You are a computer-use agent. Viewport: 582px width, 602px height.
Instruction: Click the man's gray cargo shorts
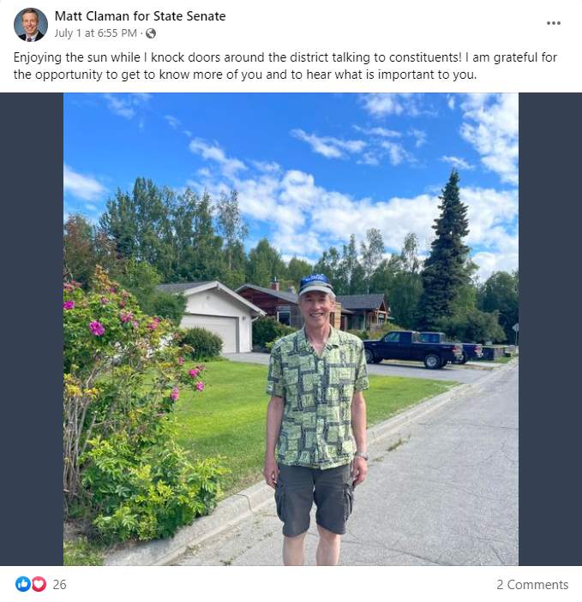[314, 499]
